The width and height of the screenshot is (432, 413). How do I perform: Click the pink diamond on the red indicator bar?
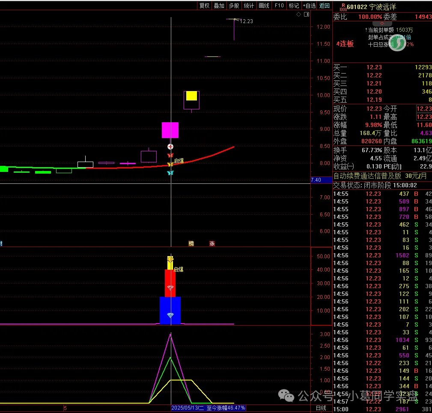(x=170, y=288)
